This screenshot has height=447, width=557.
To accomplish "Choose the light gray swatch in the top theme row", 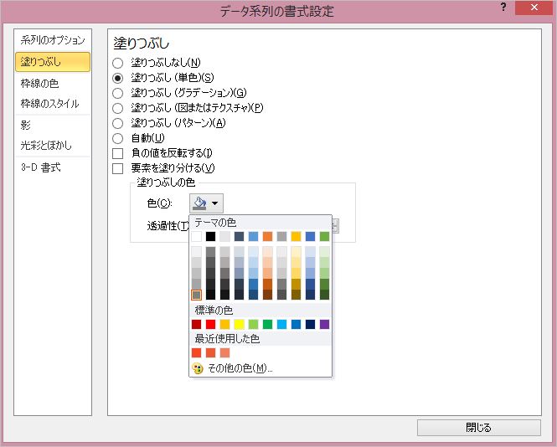I will [x=224, y=236].
